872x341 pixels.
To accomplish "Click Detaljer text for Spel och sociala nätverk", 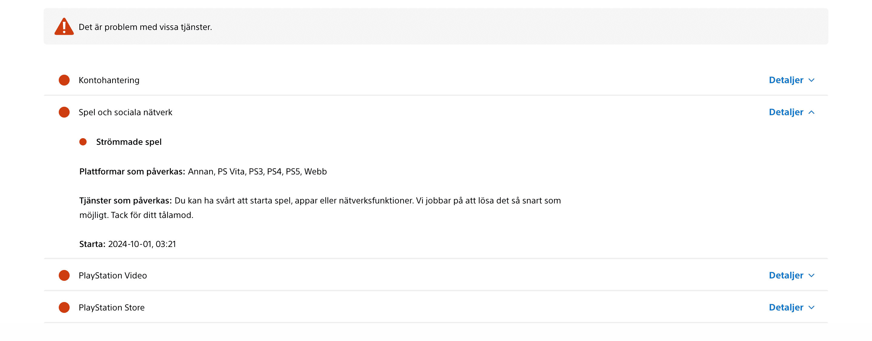I will (x=786, y=112).
